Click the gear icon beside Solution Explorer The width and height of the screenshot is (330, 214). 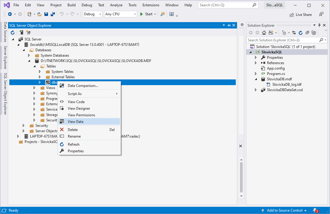[x=242, y=25]
